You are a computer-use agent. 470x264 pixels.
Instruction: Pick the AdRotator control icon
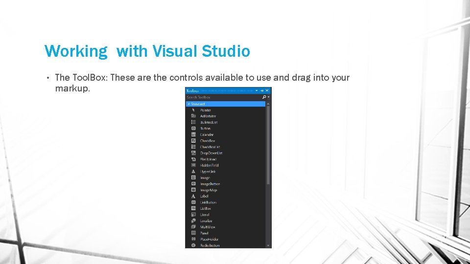pyautogui.click(x=193, y=116)
